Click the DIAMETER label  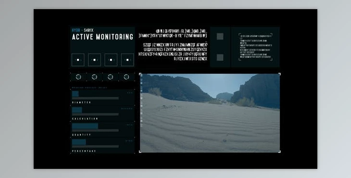pyautogui.click(x=81, y=102)
